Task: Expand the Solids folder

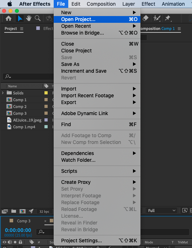Action: (x=3, y=93)
